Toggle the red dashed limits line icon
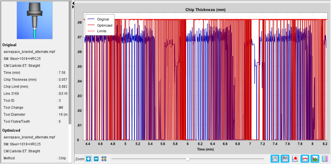331x164 pixels. [x=305, y=158]
